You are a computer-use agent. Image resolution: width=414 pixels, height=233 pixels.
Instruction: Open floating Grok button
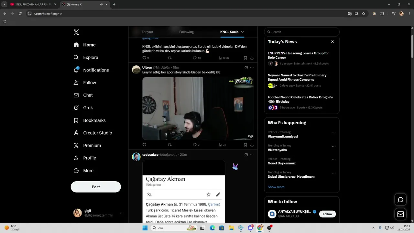point(400,200)
